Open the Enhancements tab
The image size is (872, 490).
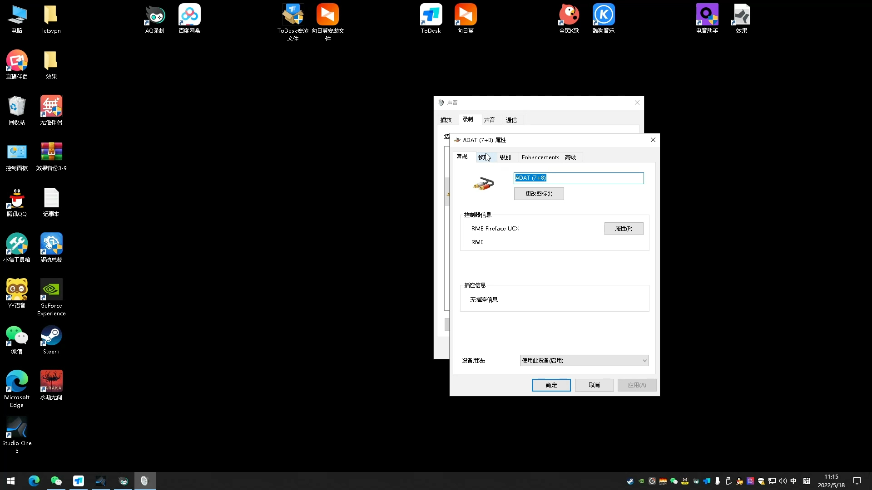pos(540,157)
